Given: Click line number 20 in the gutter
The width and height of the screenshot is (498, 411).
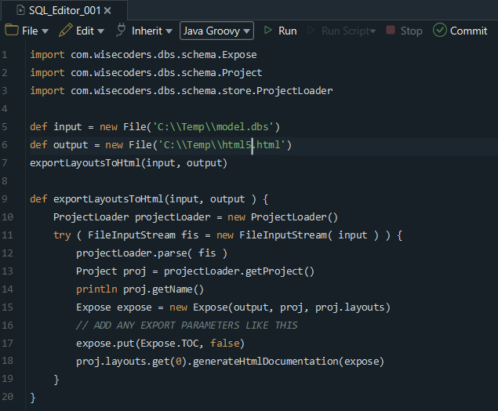Looking at the screenshot, I should coord(8,396).
